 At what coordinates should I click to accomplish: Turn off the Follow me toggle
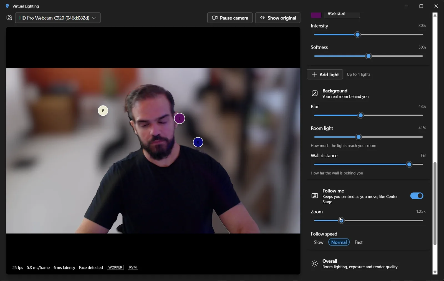pos(417,196)
